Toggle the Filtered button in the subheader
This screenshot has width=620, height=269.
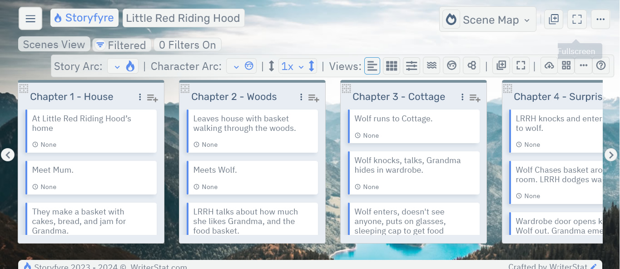pyautogui.click(x=122, y=45)
